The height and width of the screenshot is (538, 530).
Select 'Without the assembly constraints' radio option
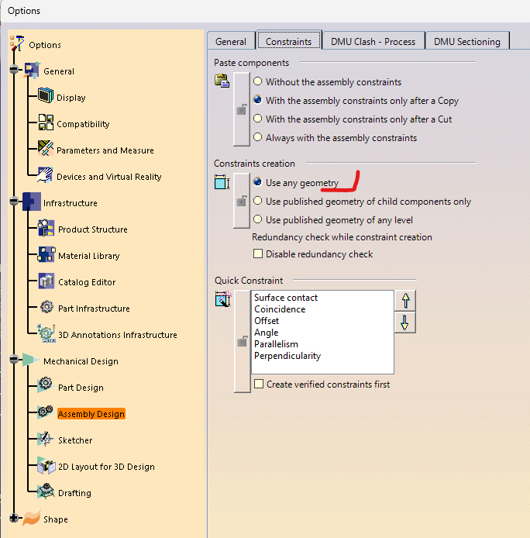click(258, 82)
